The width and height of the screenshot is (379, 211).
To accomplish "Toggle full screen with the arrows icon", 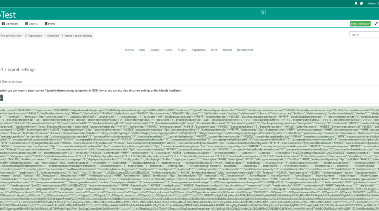I will pyautogui.click(x=376, y=24).
